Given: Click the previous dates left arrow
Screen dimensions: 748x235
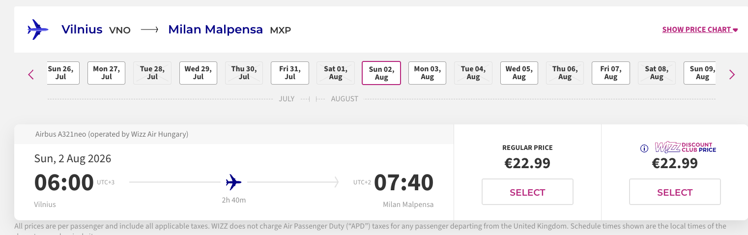Looking at the screenshot, I should point(31,75).
